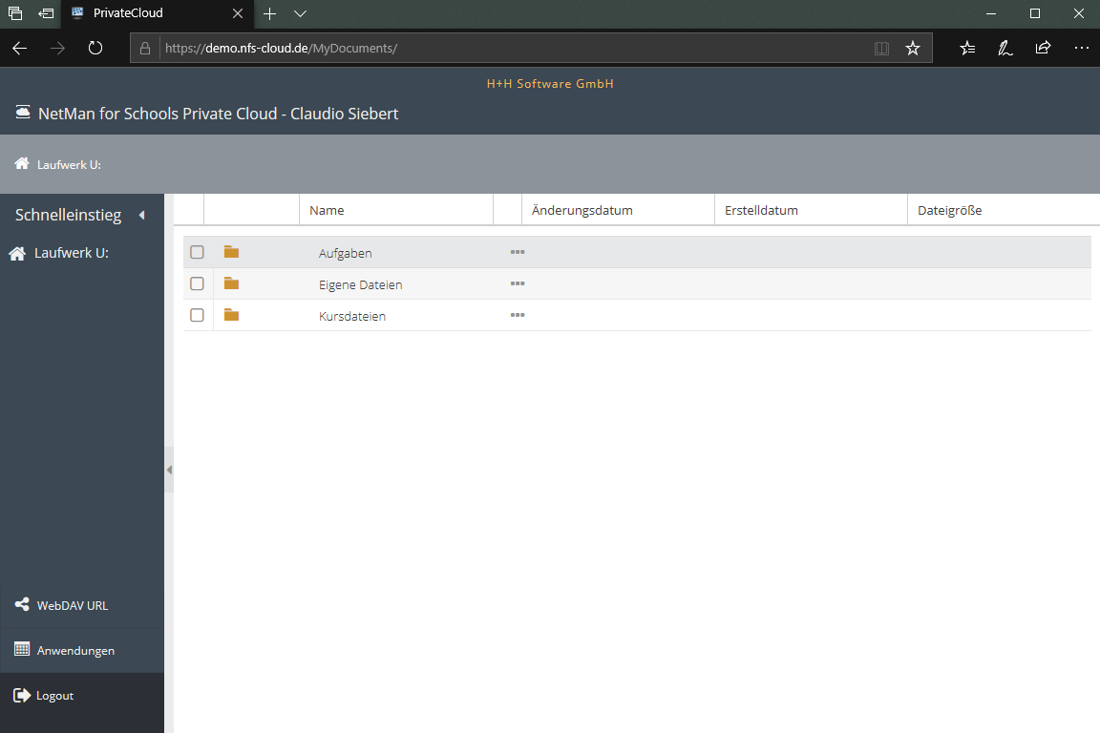Collapse the sidebar using the edge handle

[x=169, y=470]
